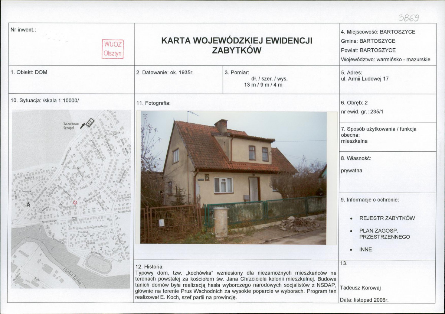445x314 pixels.
Task: Click the 'Szczurkowo Sępopol' map label
Action: point(71,126)
